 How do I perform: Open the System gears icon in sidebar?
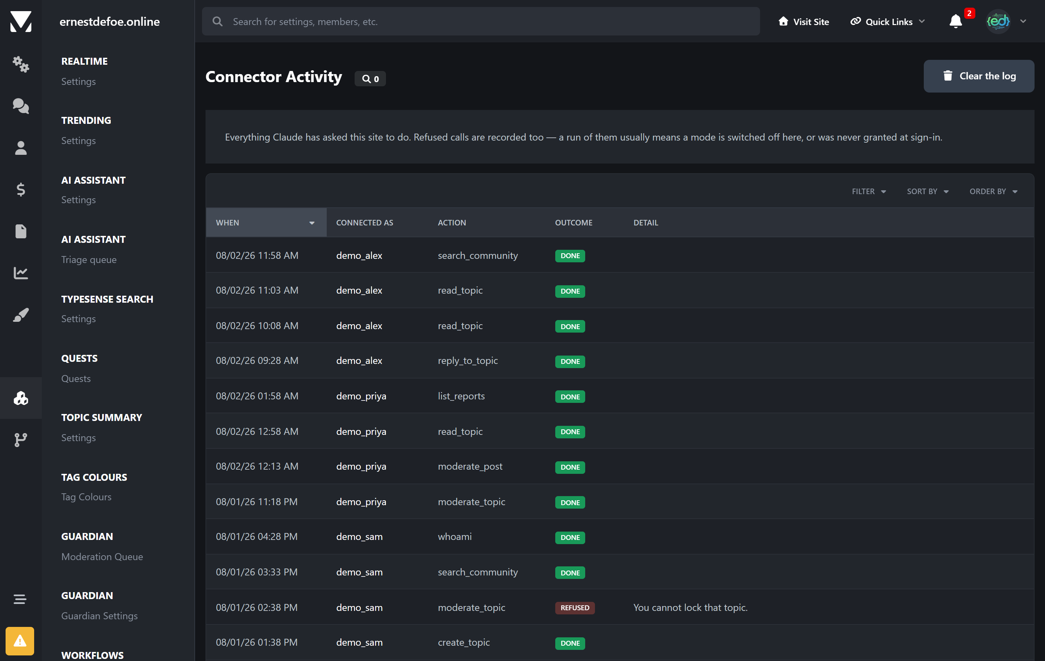tap(21, 64)
